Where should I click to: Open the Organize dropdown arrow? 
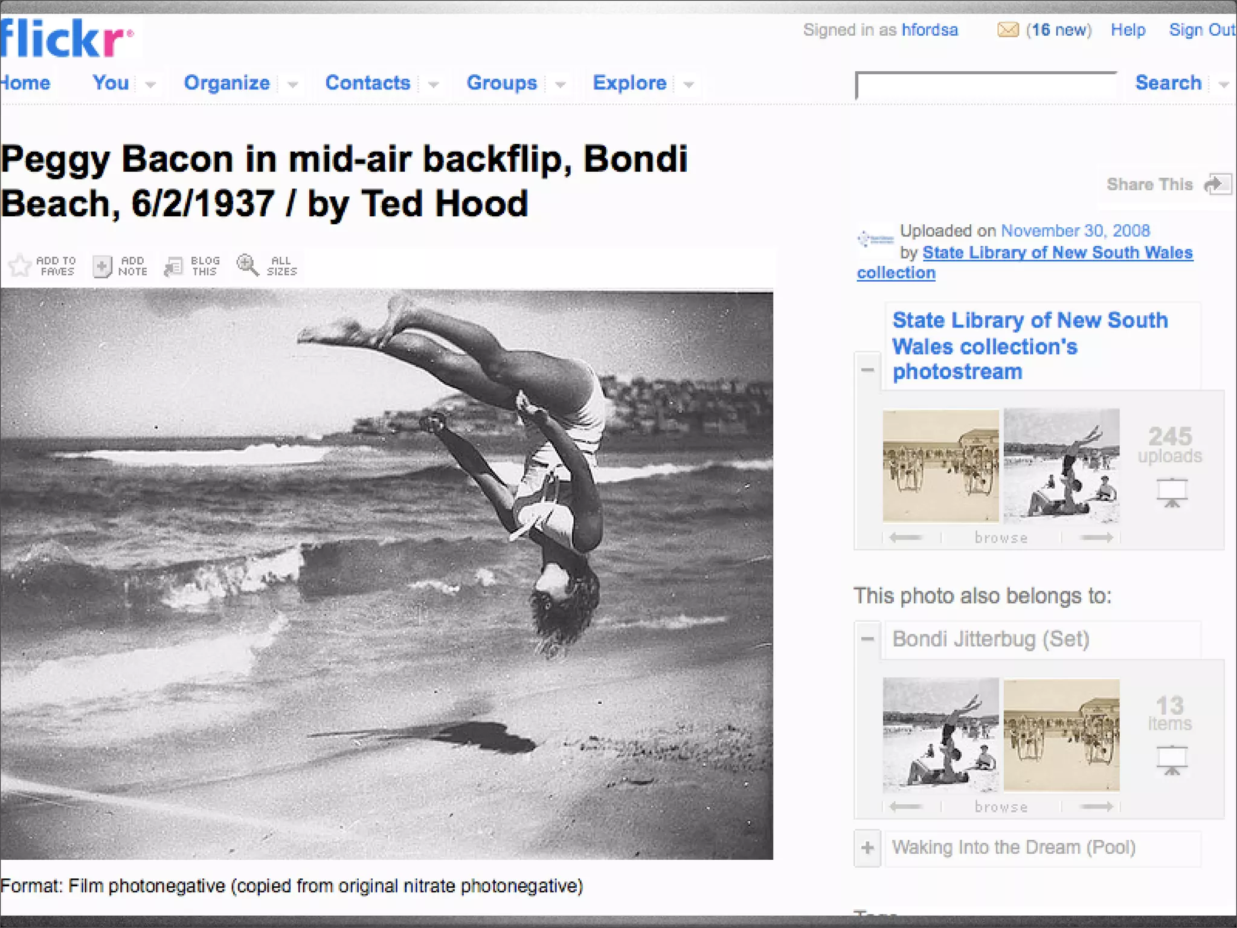pos(293,85)
